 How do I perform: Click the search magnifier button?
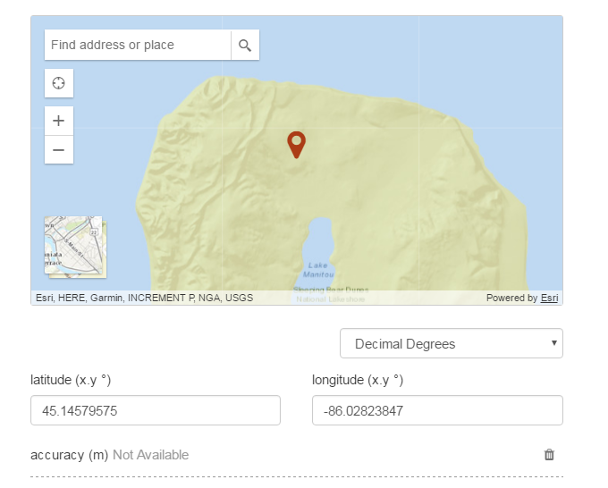point(245,45)
